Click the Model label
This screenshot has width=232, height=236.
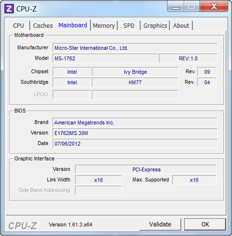pyautogui.click(x=42, y=58)
